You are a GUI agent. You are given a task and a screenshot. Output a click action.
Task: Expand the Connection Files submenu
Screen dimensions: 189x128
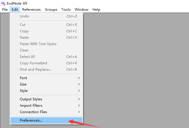coord(33,112)
